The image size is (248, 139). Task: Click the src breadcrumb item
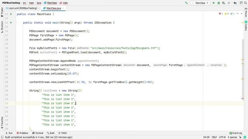[x=24, y=3]
